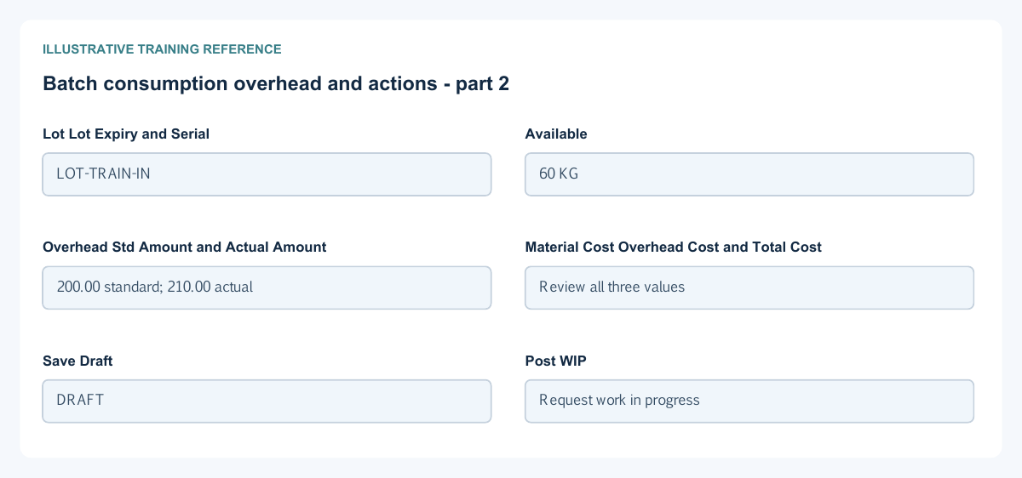Click the 'Save Draft' label
This screenshot has width=1022, height=478.
(78, 361)
